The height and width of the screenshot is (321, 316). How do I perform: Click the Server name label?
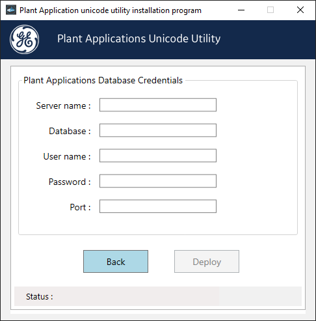[63, 106]
